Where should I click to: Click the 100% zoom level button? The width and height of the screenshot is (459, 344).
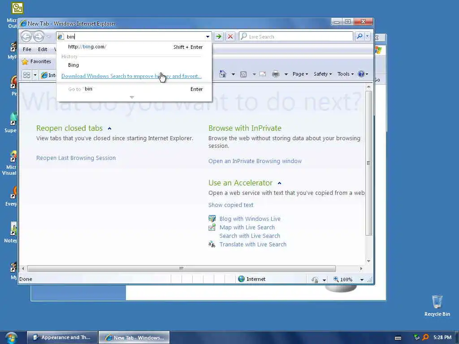[x=343, y=279]
